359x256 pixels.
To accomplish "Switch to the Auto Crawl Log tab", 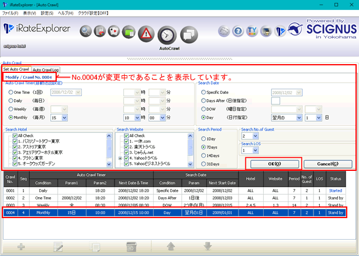I will 45,69.
